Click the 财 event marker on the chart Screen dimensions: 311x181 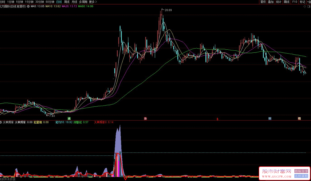[x=270, y=118]
